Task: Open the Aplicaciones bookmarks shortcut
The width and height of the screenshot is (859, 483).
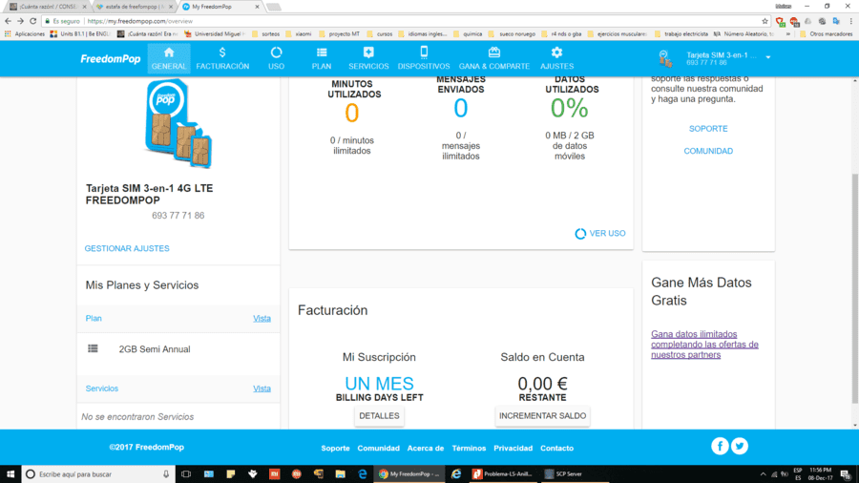Action: point(25,34)
